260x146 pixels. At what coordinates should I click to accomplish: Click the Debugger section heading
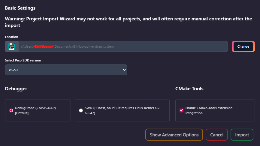click(x=16, y=89)
